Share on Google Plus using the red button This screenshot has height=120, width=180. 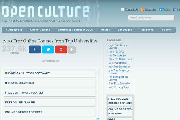click(x=61, y=50)
